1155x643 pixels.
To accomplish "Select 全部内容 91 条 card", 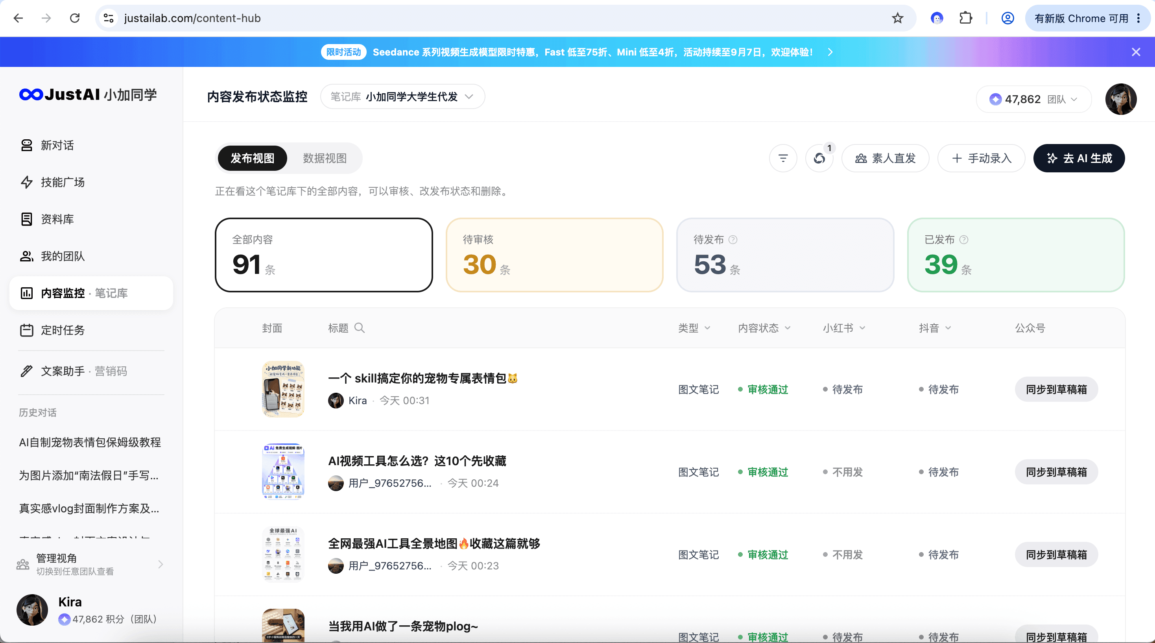I will point(324,255).
